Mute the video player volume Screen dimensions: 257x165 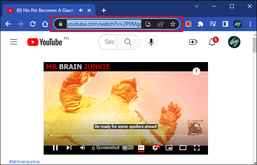[83, 148]
